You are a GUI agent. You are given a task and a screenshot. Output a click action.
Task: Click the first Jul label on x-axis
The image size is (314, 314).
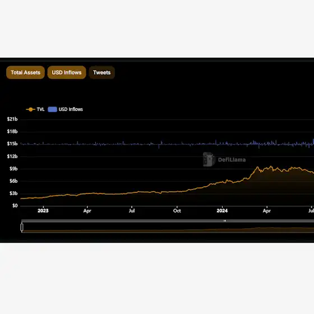tap(132, 211)
